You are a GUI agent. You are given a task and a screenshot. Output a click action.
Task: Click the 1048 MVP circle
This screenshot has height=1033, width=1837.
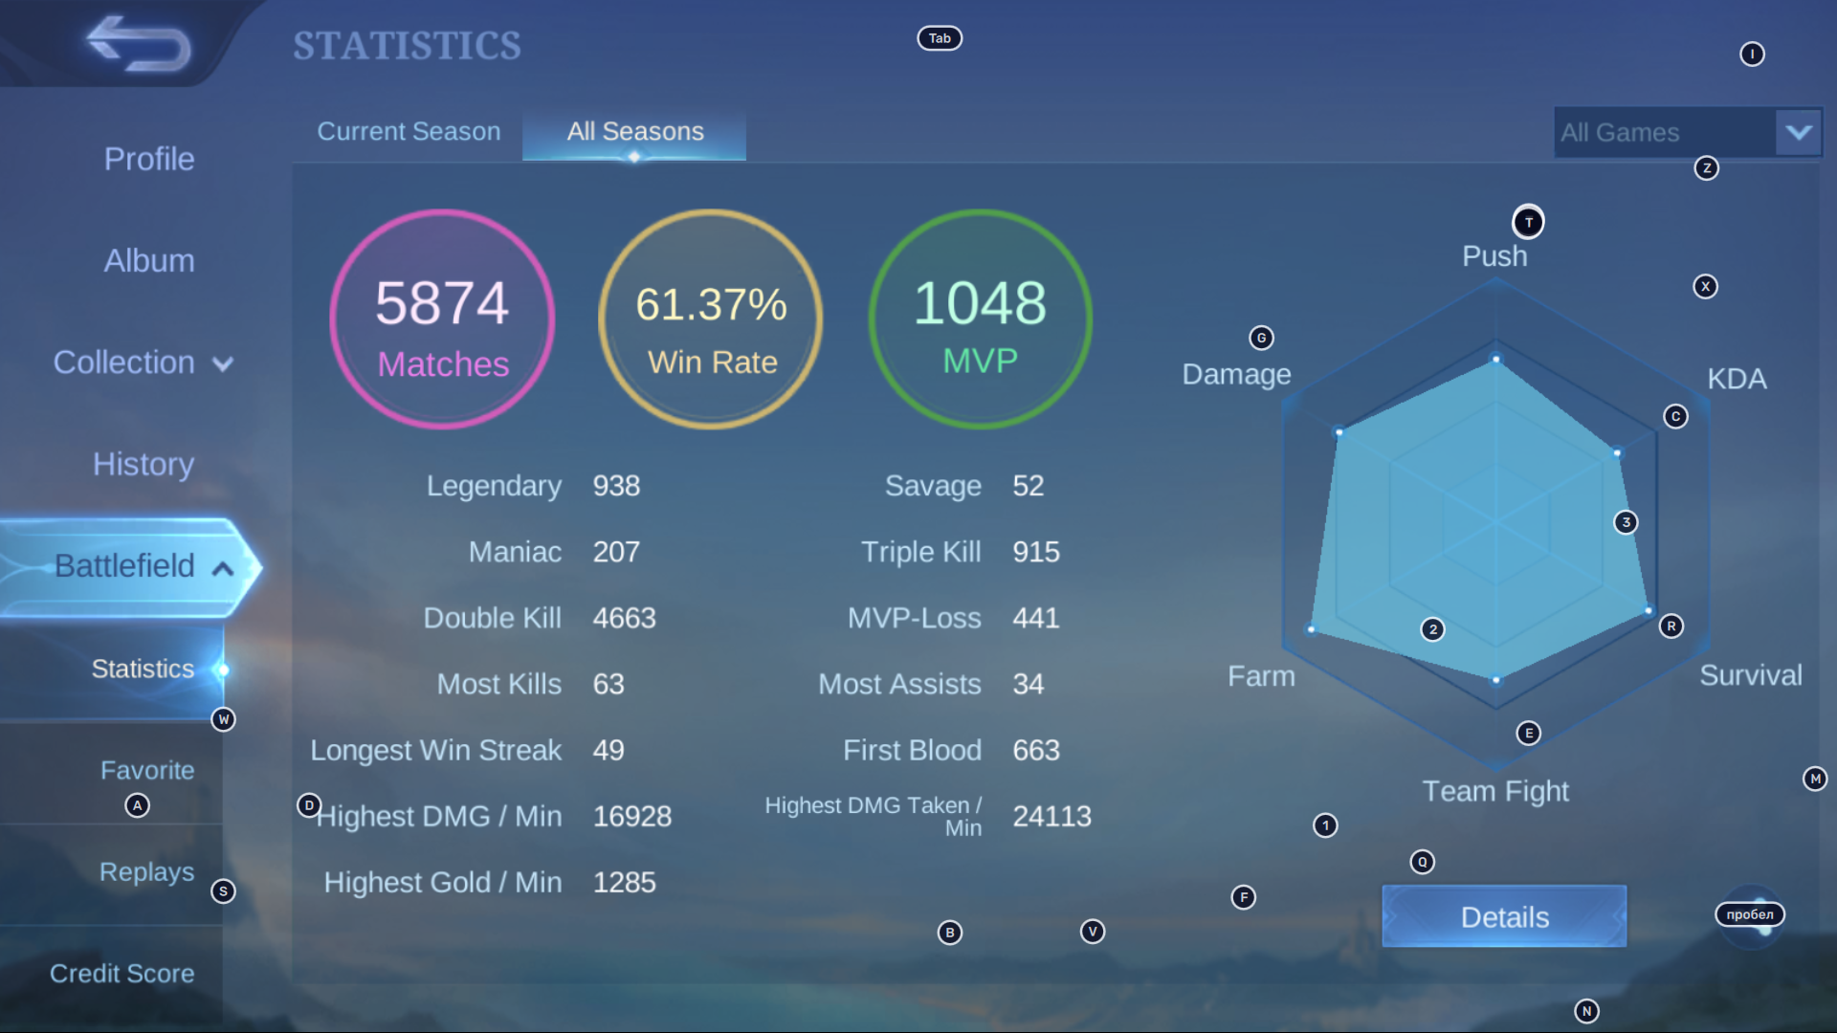pos(980,319)
